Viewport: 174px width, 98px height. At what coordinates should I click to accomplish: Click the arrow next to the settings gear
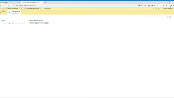(x=173, y=17)
